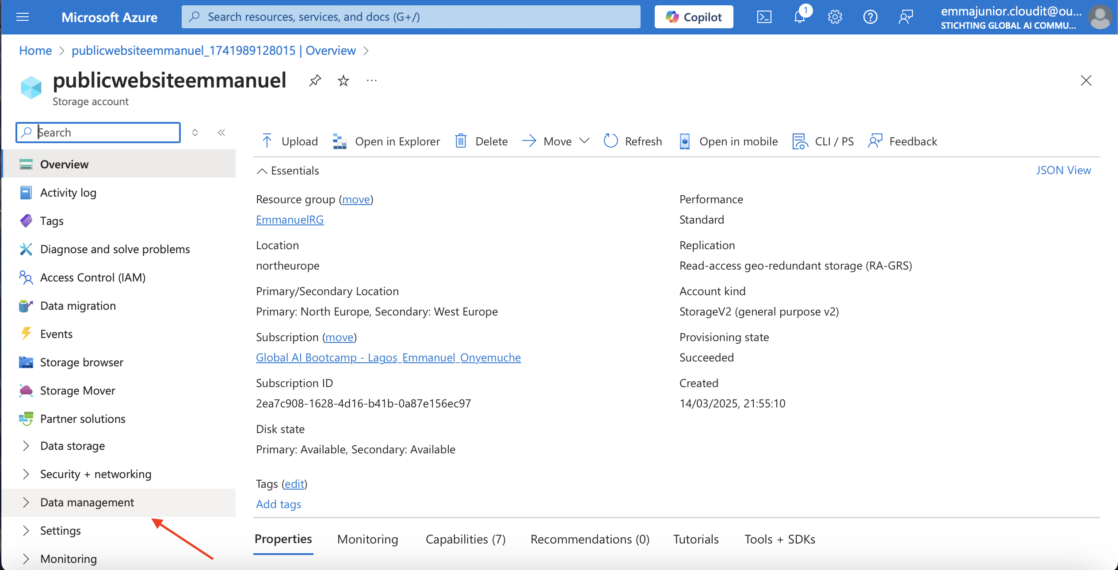Go to Home breadcrumb
The image size is (1118, 570).
tap(35, 51)
